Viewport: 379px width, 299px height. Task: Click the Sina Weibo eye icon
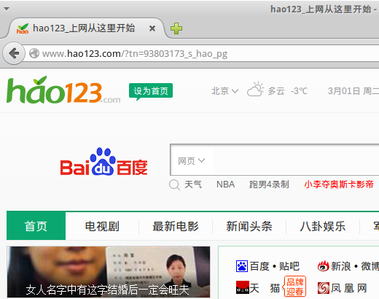coord(324,266)
